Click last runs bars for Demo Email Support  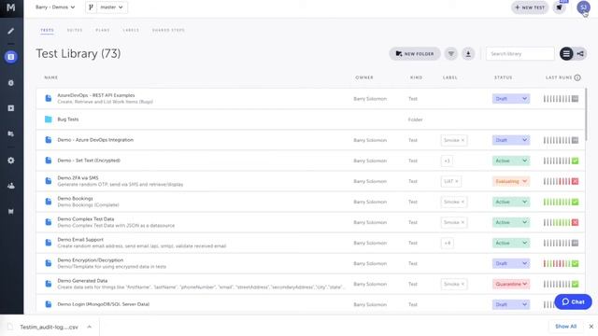tap(557, 243)
